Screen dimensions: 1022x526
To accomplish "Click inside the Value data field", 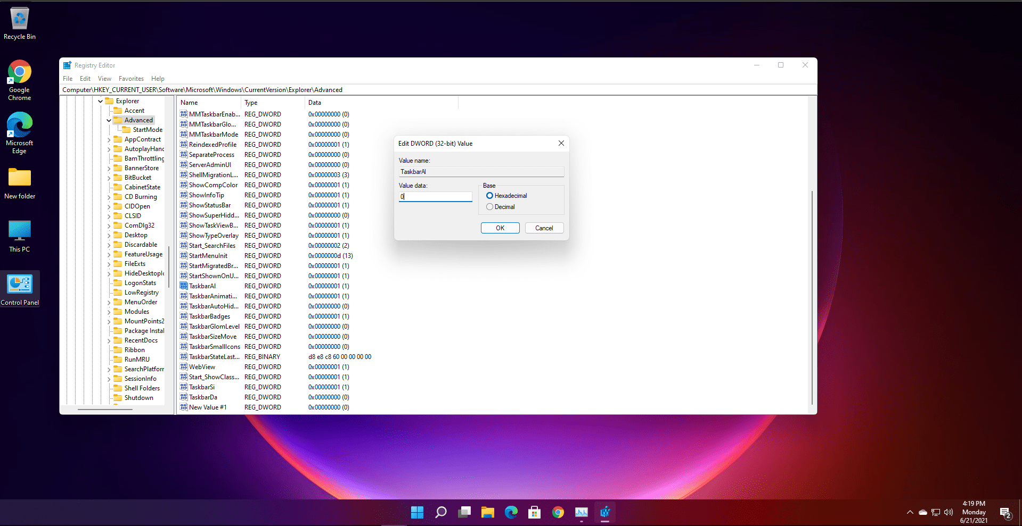I will pos(435,196).
